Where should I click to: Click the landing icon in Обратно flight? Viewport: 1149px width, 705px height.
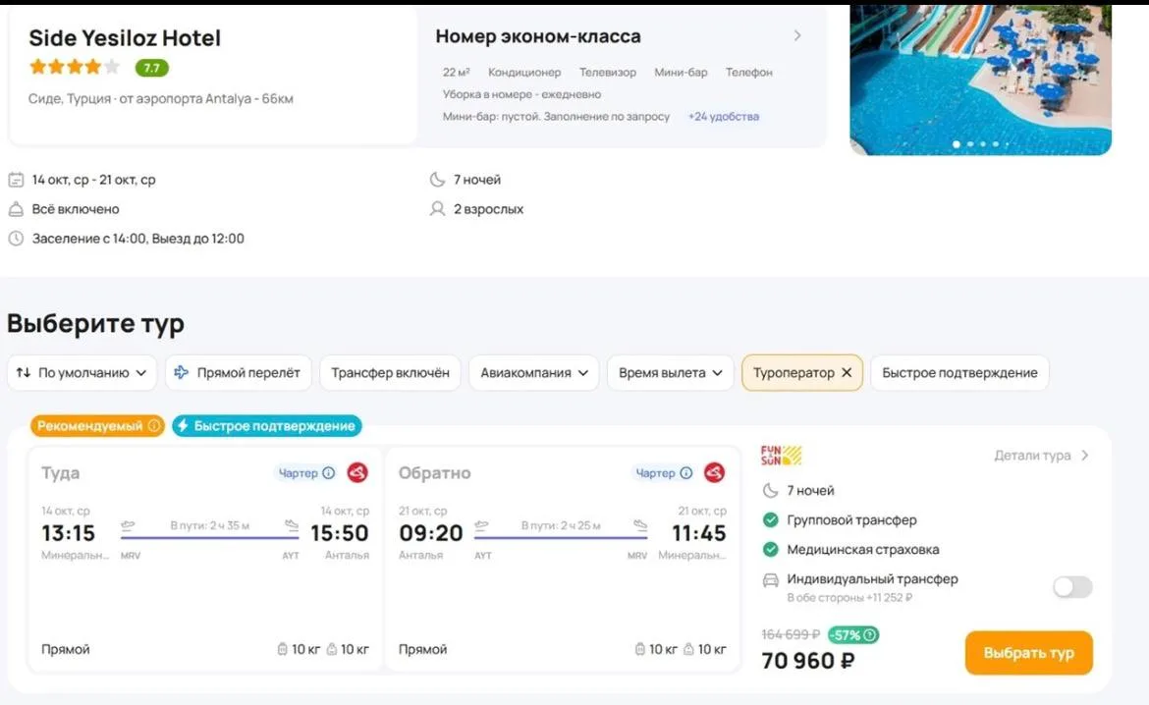pos(640,524)
